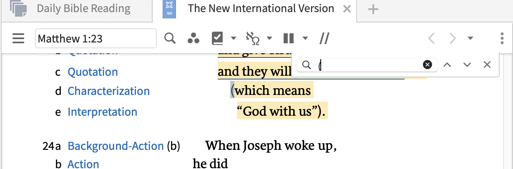513x169 pixels.
Task: Open the Interpretation label link
Action: [x=102, y=112]
